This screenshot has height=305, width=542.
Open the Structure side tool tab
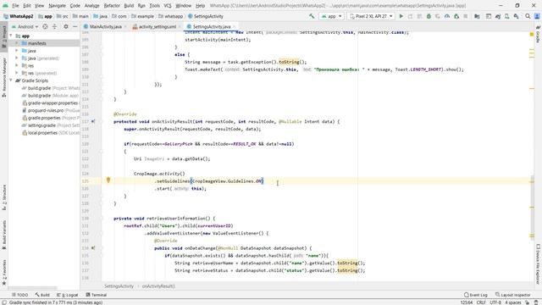click(4, 197)
